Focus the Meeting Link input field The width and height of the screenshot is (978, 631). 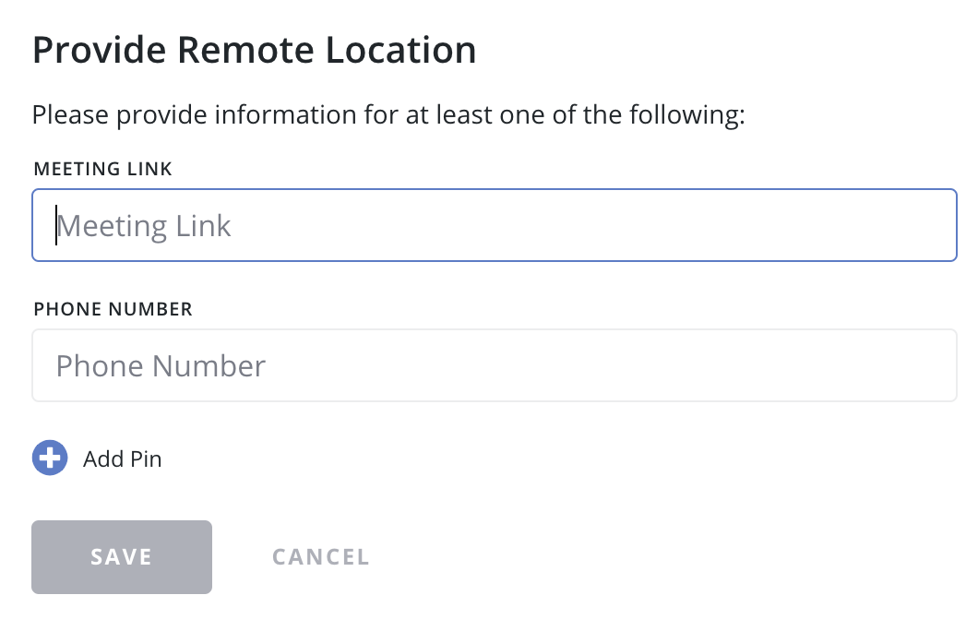[494, 225]
